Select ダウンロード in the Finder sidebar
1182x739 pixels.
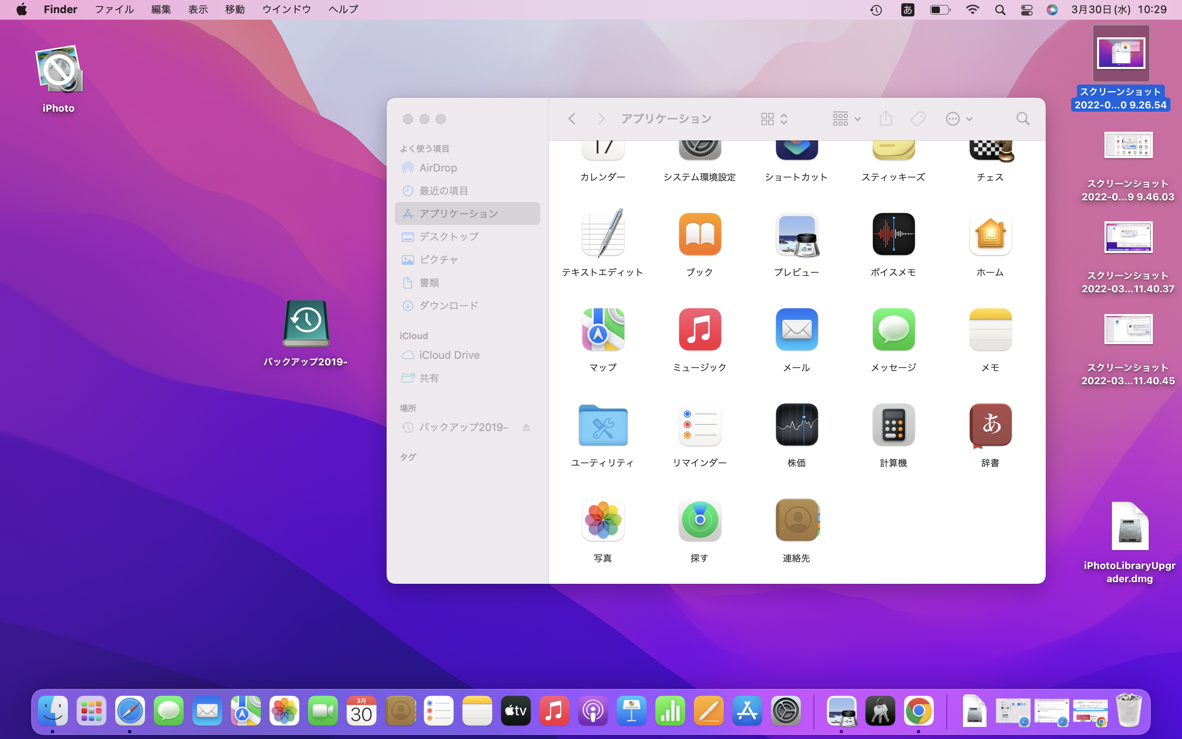[x=448, y=306]
